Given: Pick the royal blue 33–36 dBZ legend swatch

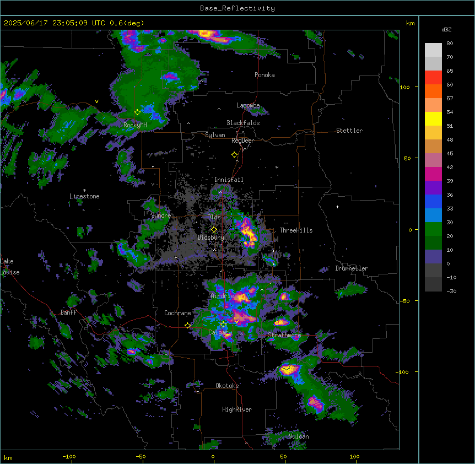Looking at the screenshot, I should coord(433,201).
